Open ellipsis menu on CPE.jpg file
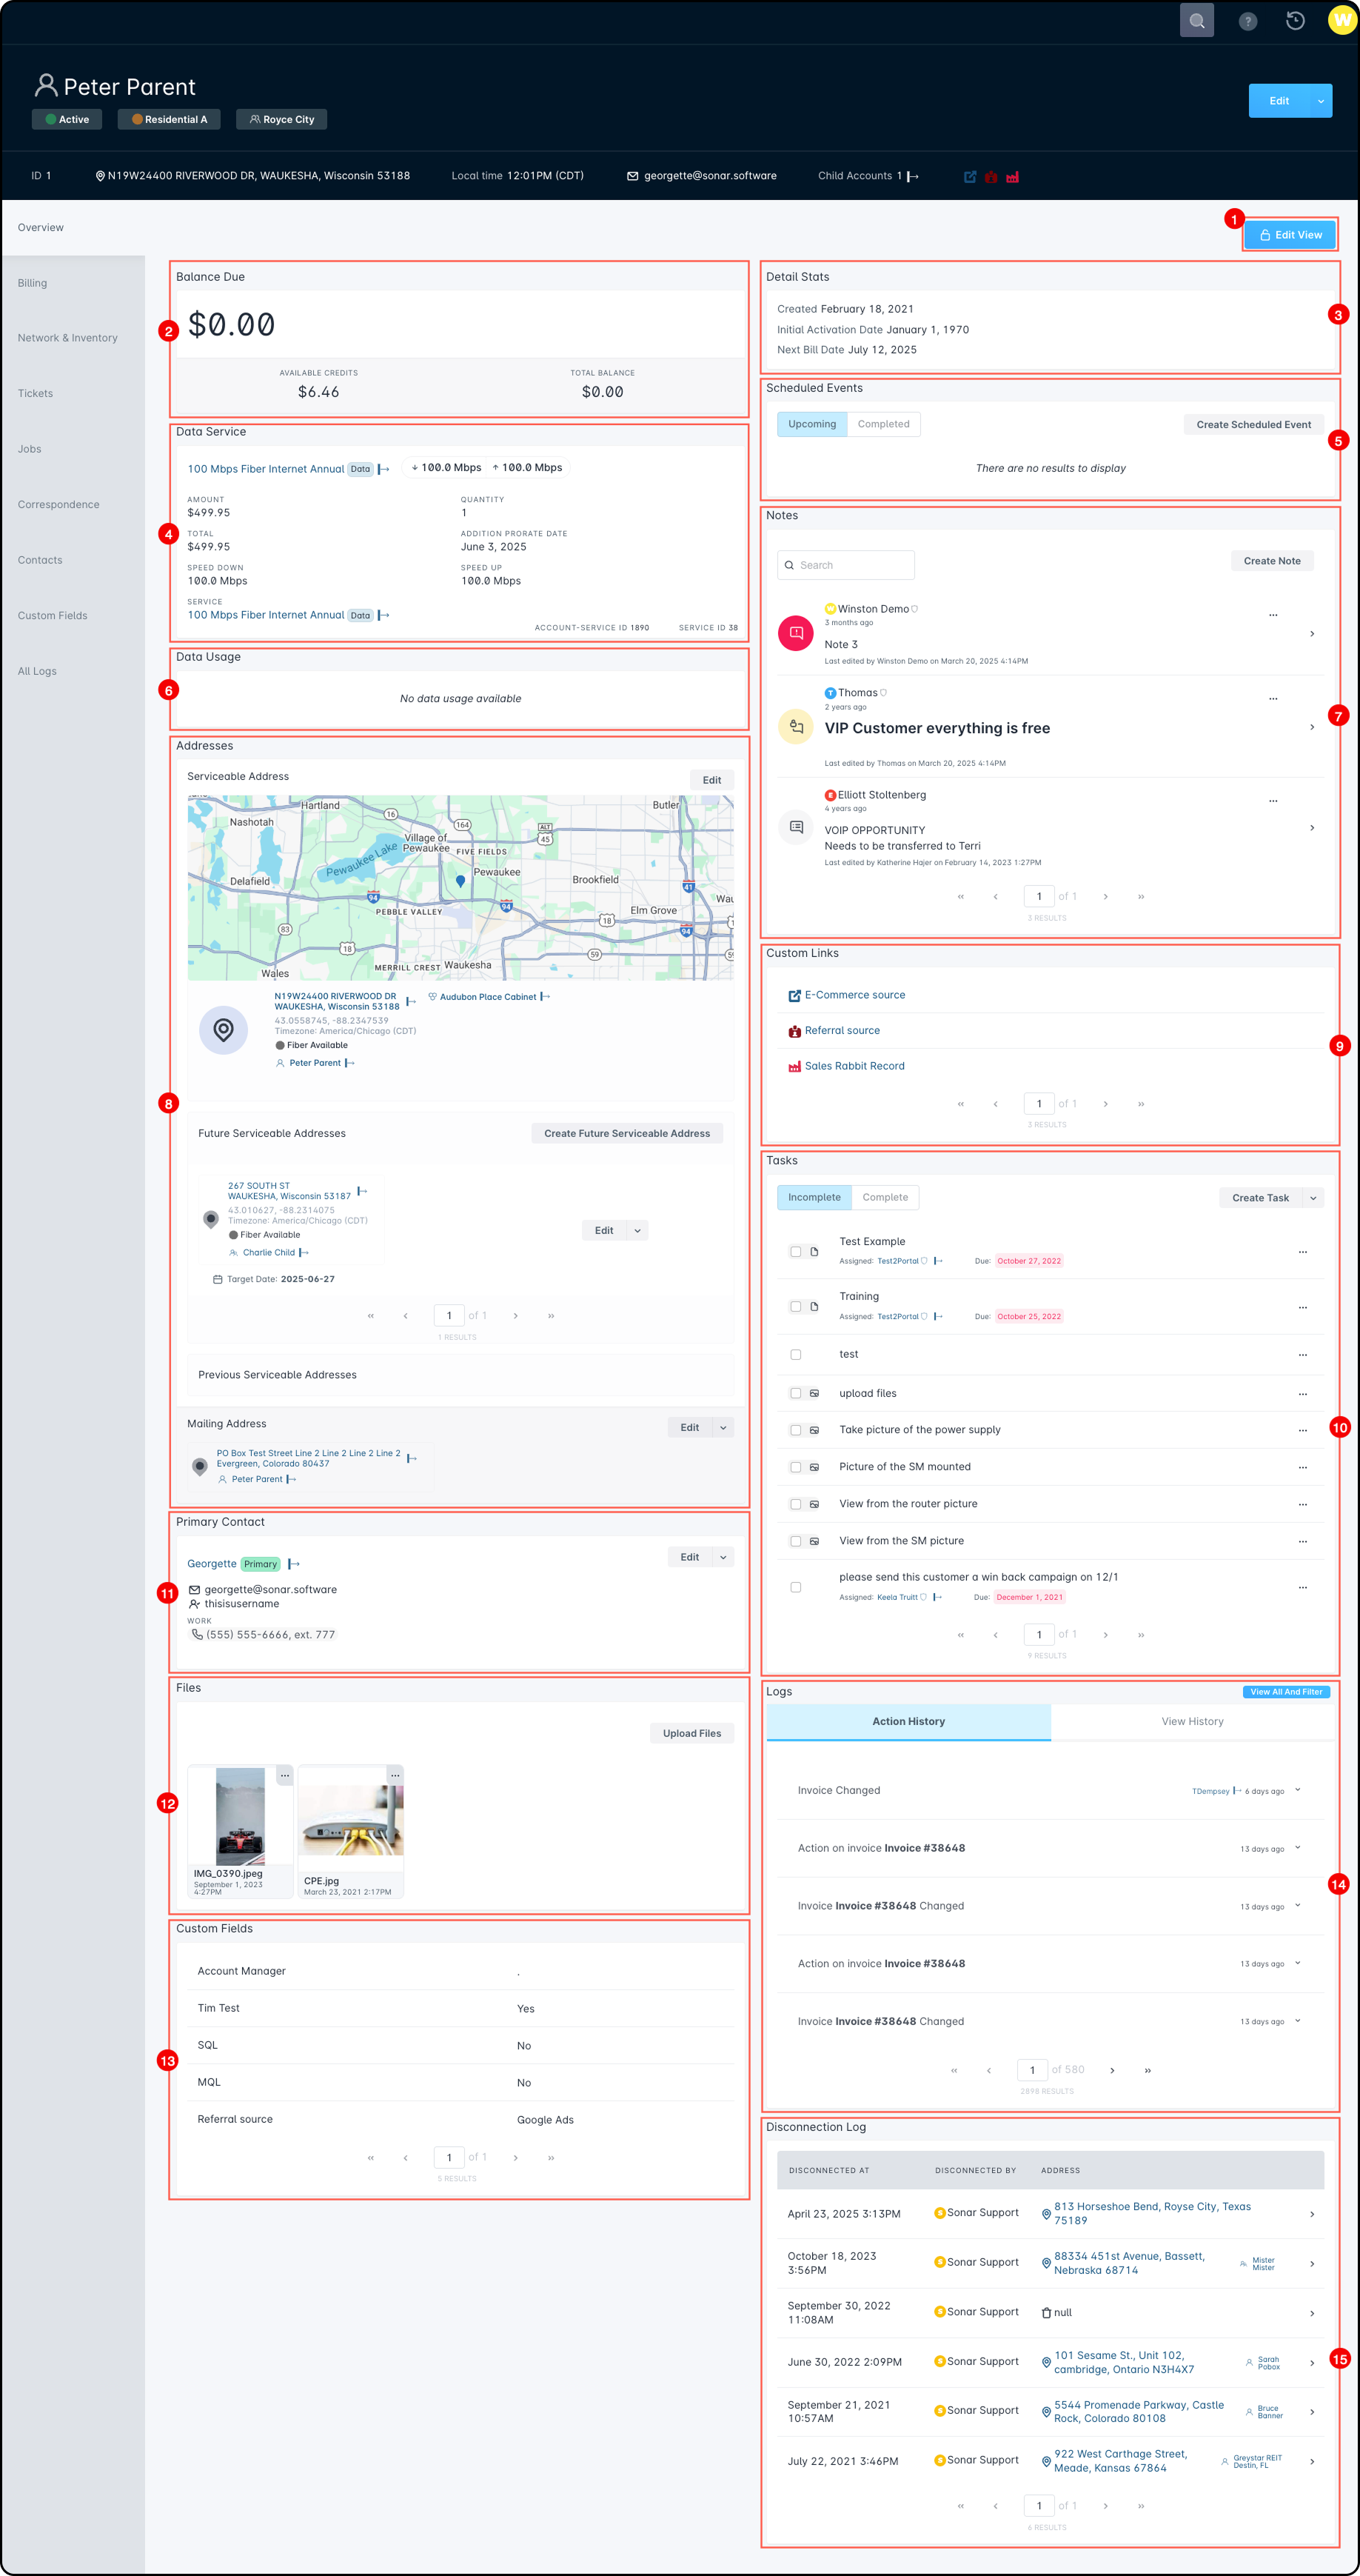The width and height of the screenshot is (1360, 2576). coord(395,1775)
